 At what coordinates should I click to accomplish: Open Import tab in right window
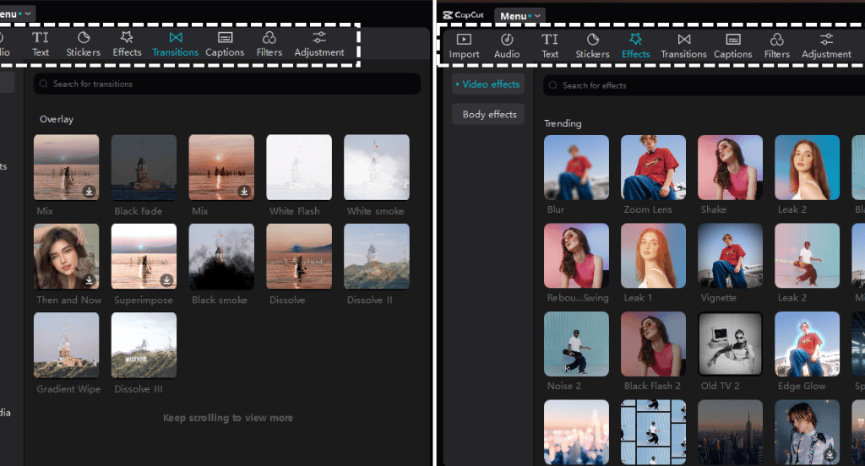[464, 46]
